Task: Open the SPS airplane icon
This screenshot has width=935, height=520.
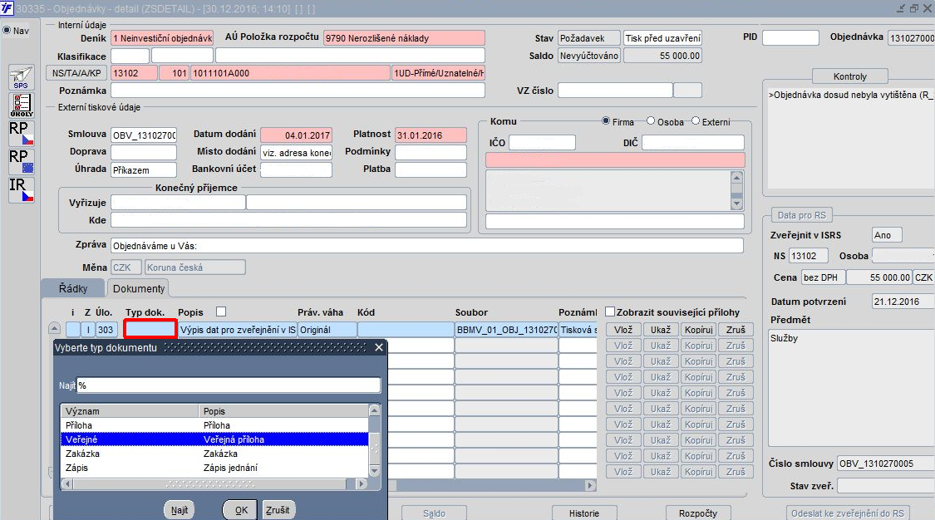Action: 21,77
